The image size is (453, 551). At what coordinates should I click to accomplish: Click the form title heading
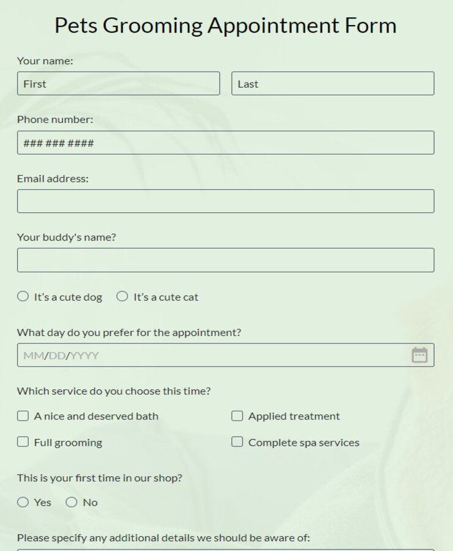pos(226,25)
